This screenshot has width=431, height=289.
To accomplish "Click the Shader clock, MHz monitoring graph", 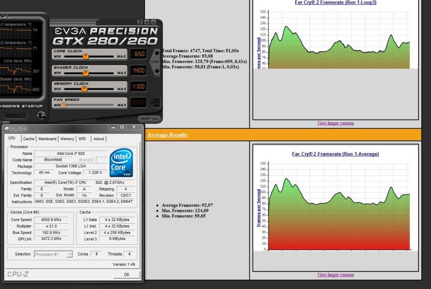I will 16,88.
